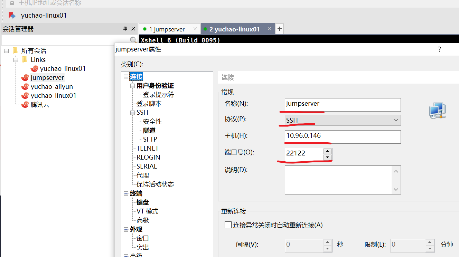
Task: Open the new tab plus button
Action: click(x=279, y=29)
